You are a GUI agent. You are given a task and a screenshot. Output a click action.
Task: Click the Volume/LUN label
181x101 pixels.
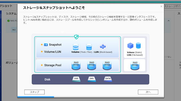point(53,52)
